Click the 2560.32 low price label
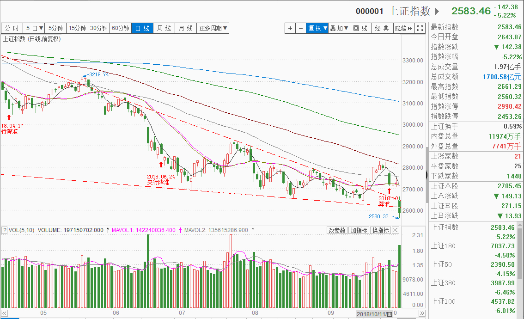The image size is (524, 319). tap(378, 216)
